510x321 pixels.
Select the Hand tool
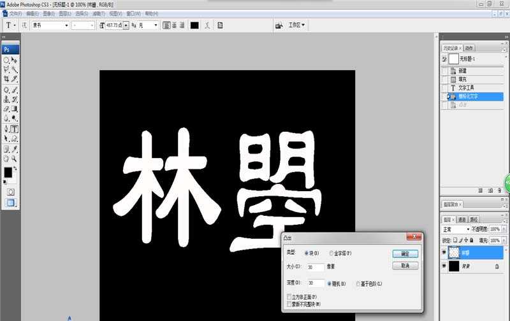point(6,159)
